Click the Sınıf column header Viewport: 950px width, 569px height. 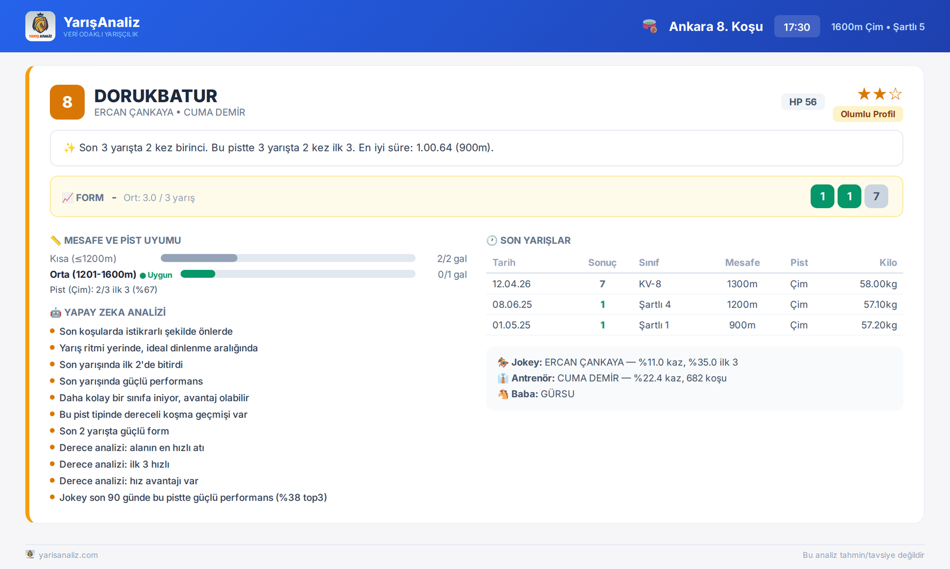click(649, 262)
